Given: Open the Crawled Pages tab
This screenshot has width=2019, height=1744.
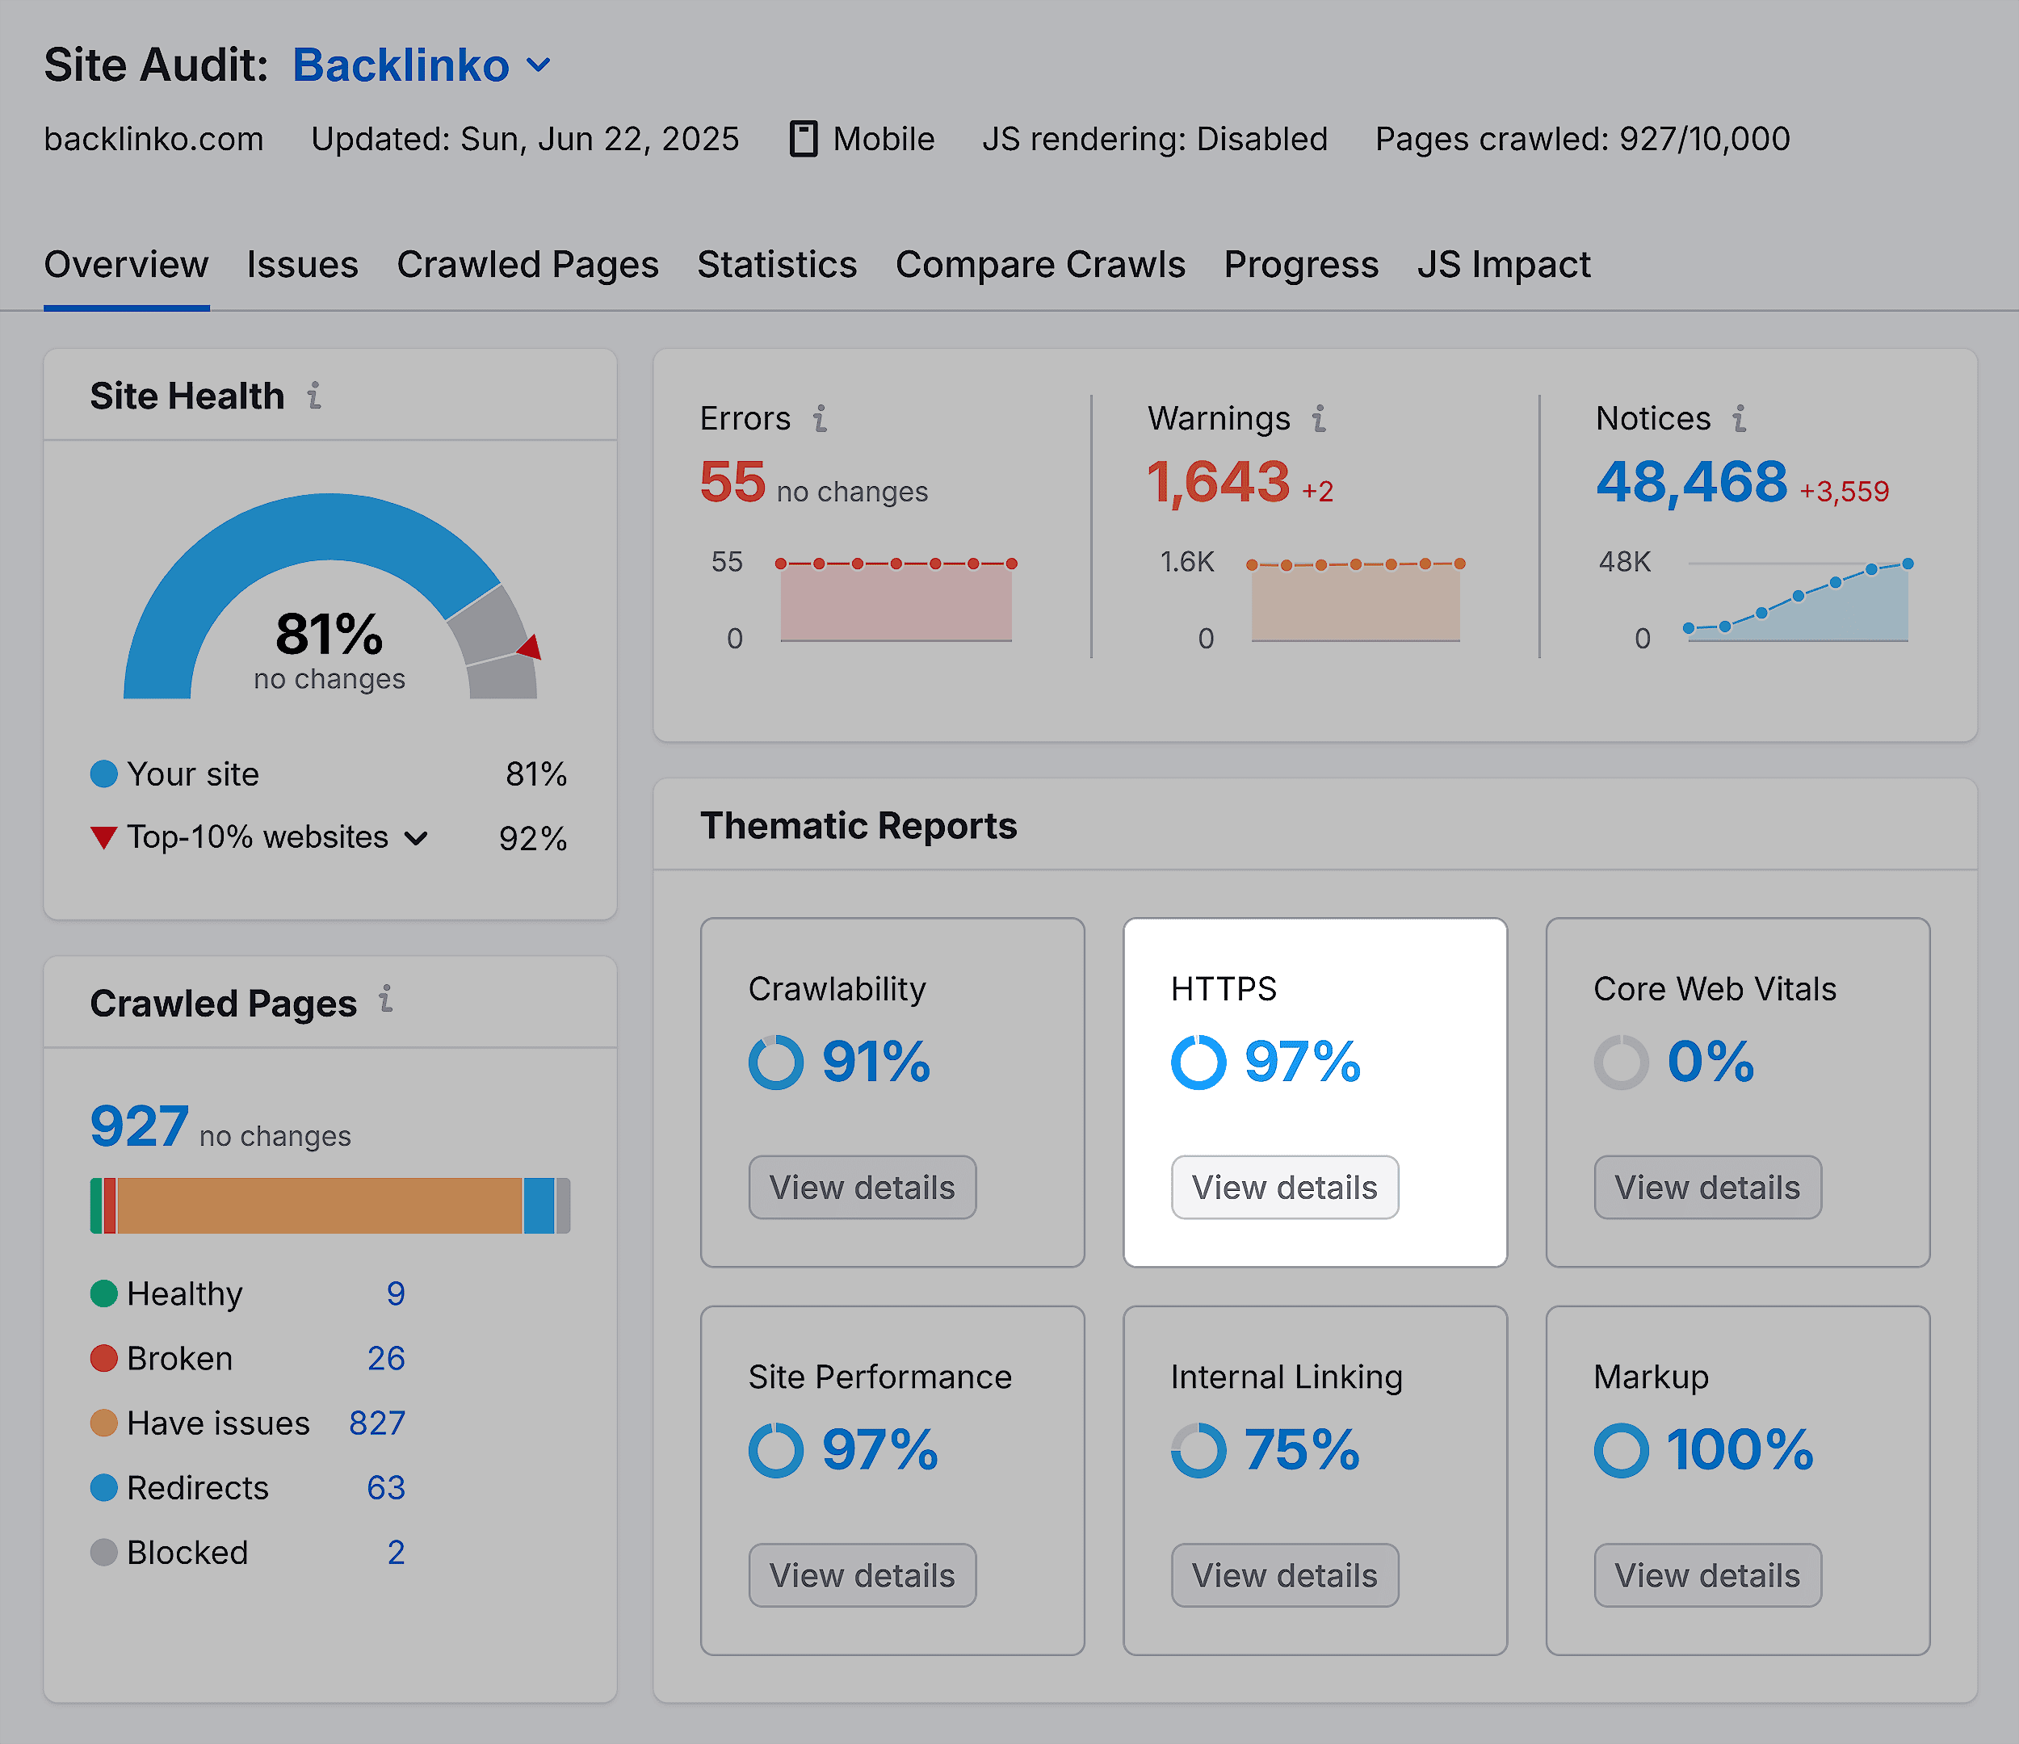Looking at the screenshot, I should (x=527, y=265).
